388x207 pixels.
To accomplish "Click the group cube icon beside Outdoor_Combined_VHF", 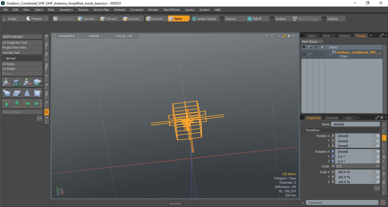I will (x=334, y=52).
